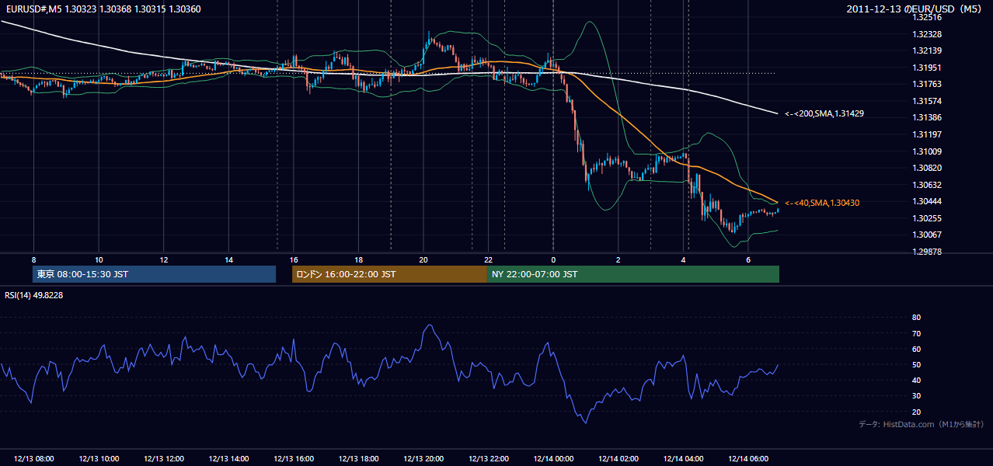Screen dimensions: 993x466
Task: Click price axis value 1.31763
Action: tap(928, 85)
